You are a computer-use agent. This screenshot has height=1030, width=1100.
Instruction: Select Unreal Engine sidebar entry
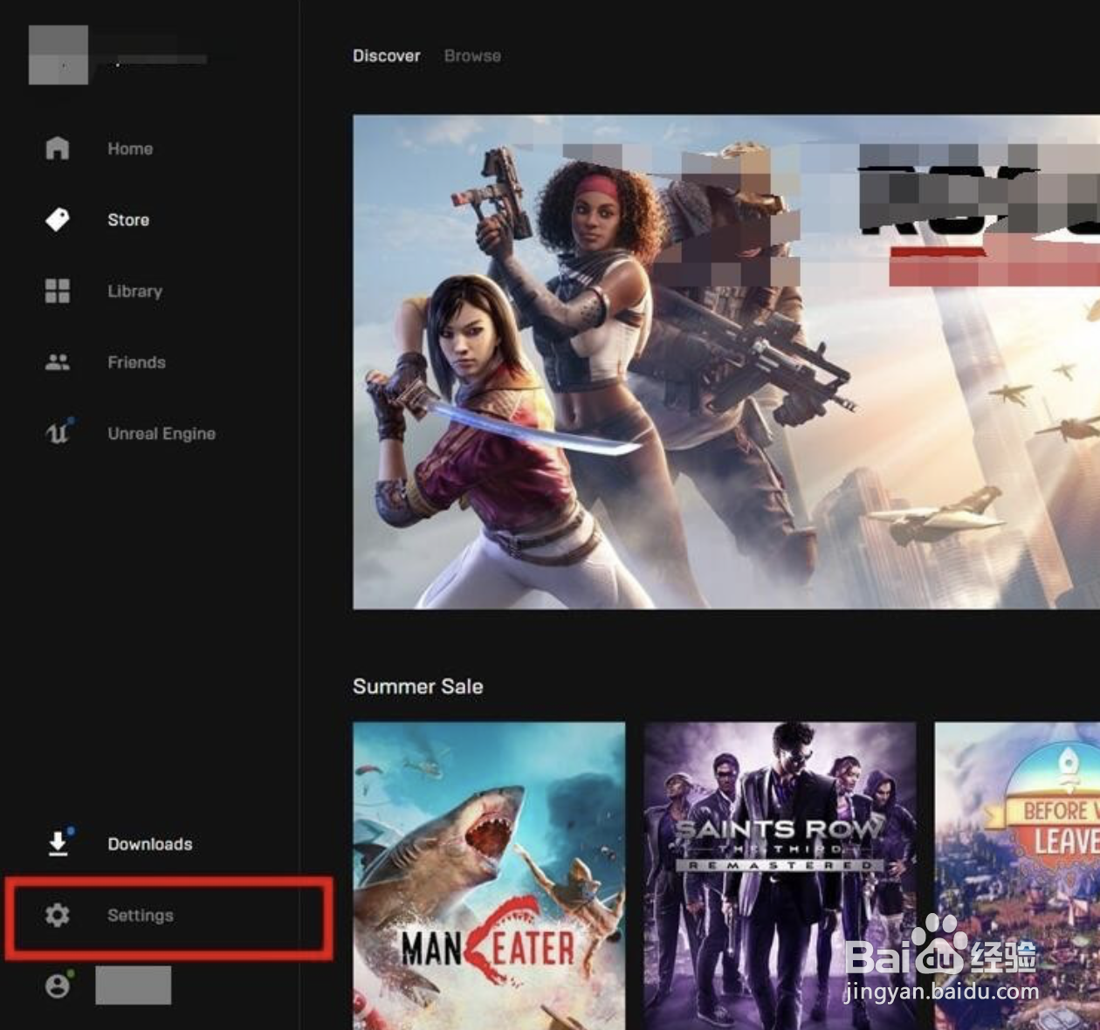(162, 434)
